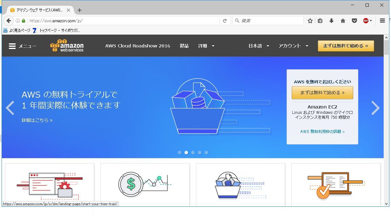Expand the アカウント dropdown
Screen dimensions: 391x216
[x=293, y=46]
